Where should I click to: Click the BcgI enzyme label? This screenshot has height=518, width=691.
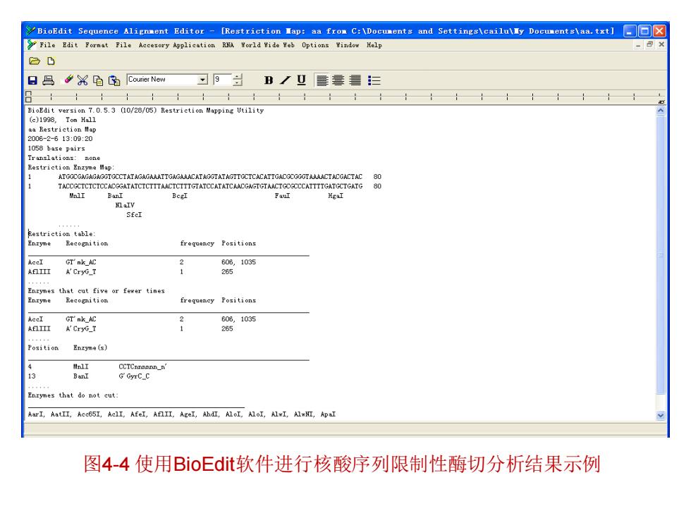pyautogui.click(x=180, y=196)
